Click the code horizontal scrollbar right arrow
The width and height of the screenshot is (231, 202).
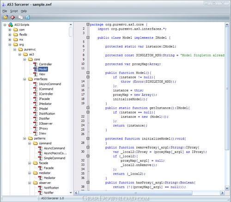tap(222, 193)
